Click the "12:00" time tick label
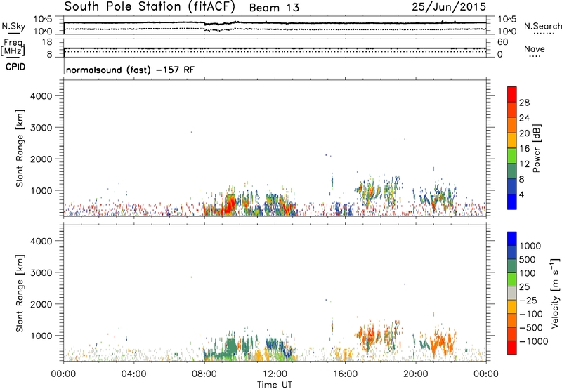Screen dimensions: 562x389 point(275,374)
